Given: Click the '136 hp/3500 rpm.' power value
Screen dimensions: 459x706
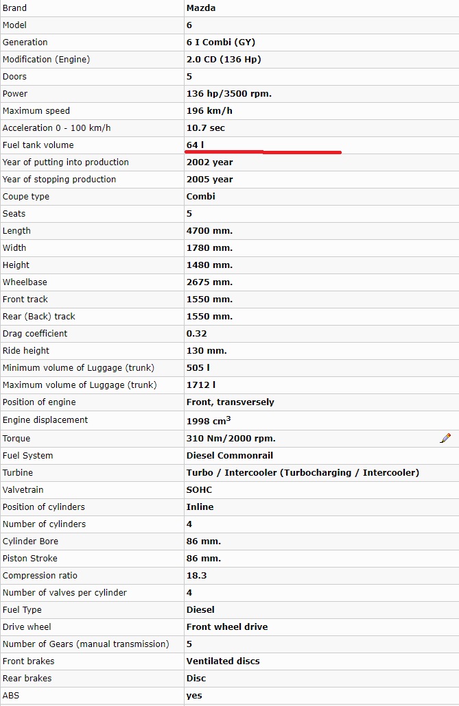Looking at the screenshot, I should tap(228, 94).
